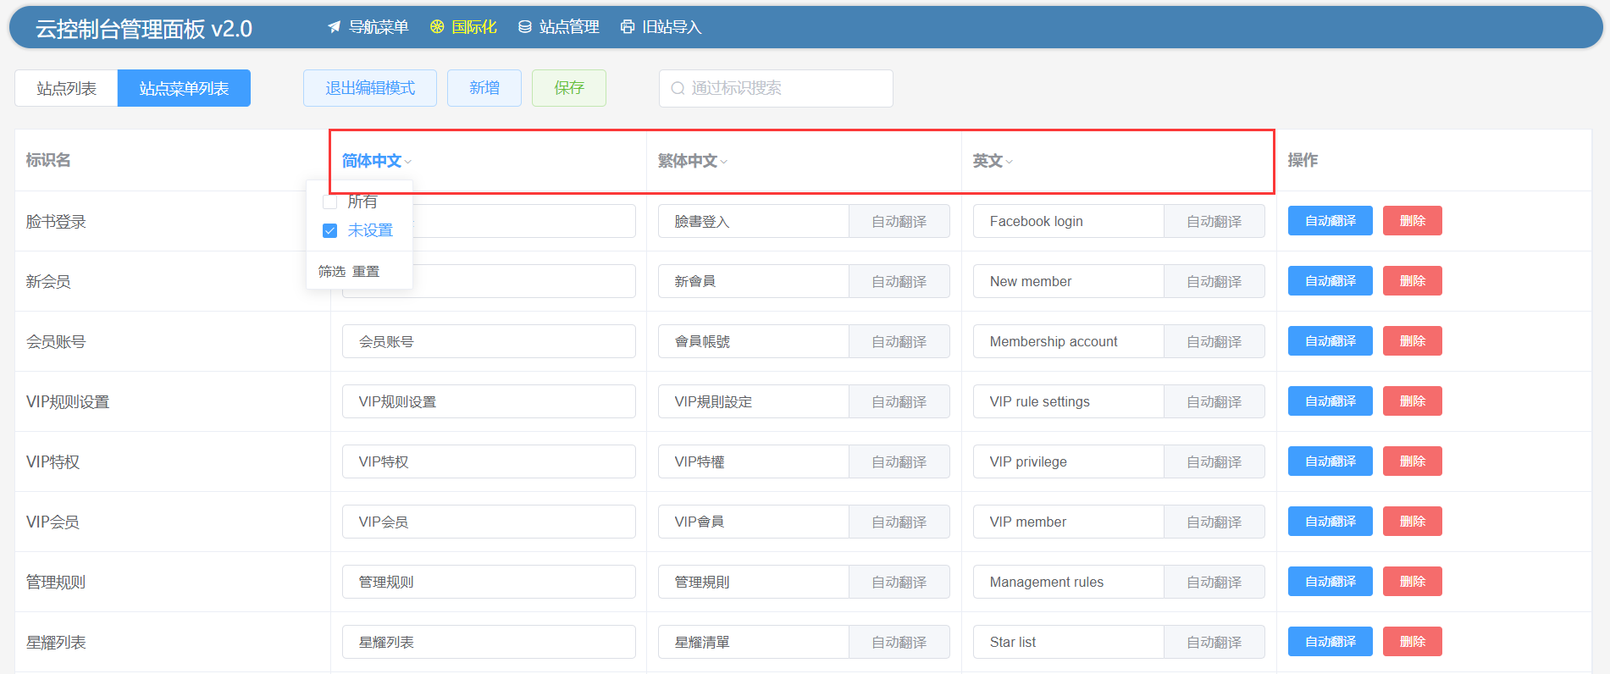Click the magnifier icon in search box
Screen dimensions: 1610x674
pyautogui.click(x=678, y=88)
